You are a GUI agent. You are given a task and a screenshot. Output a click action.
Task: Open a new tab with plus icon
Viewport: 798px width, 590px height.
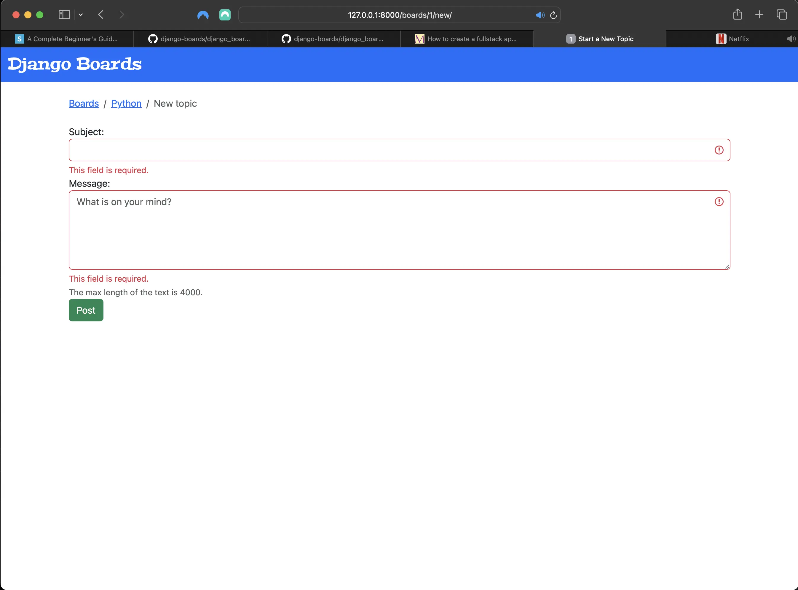tap(759, 15)
